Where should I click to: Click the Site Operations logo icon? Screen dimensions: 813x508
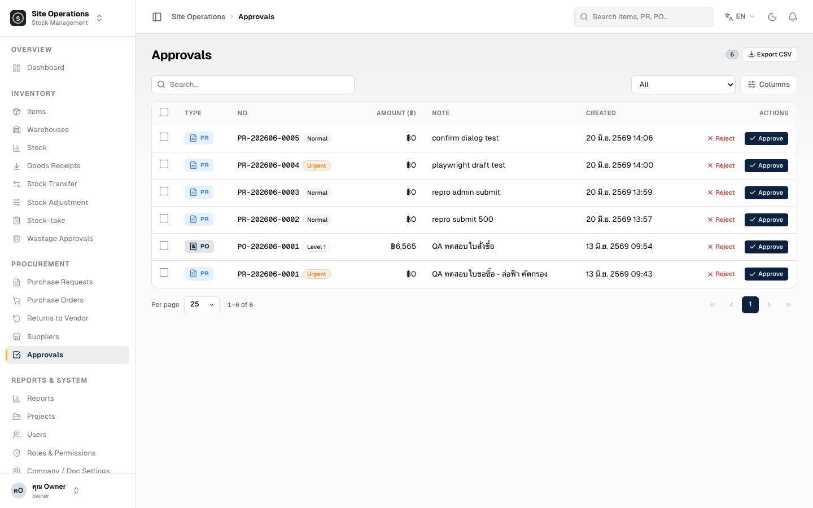(x=18, y=18)
